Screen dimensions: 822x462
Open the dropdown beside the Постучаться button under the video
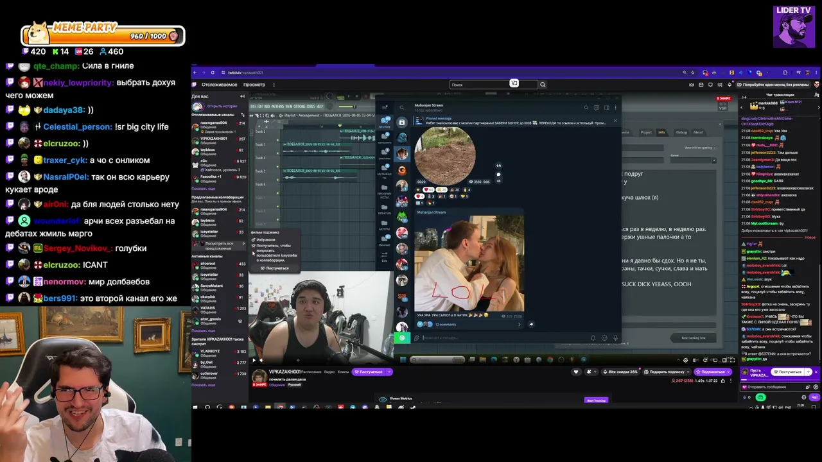point(389,372)
